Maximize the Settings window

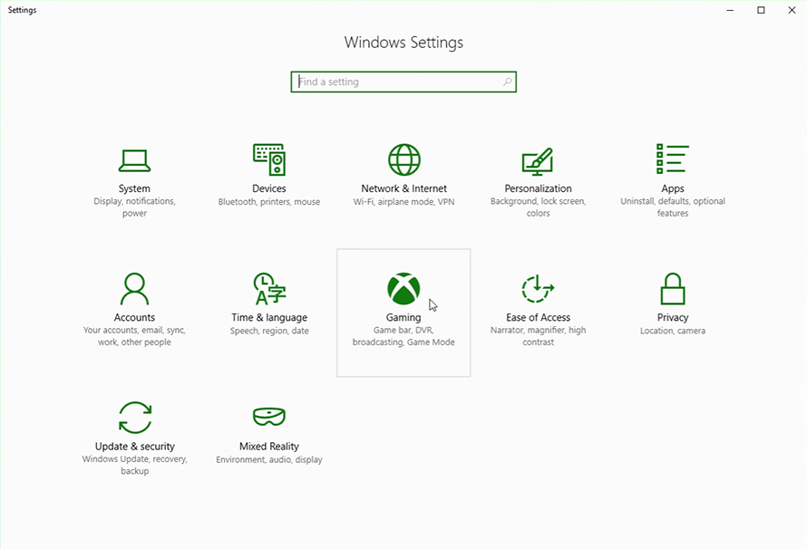click(761, 10)
